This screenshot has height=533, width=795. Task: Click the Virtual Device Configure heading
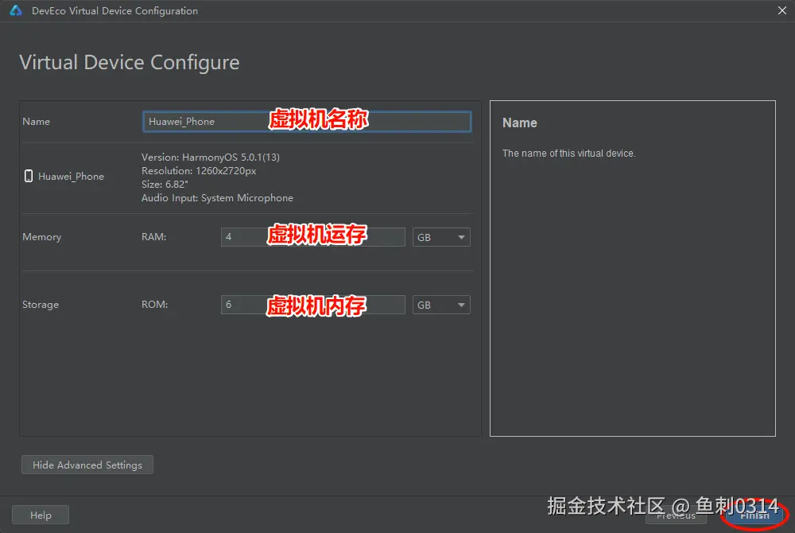coord(130,62)
